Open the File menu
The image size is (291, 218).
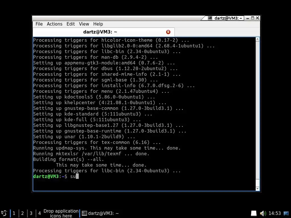39,24
